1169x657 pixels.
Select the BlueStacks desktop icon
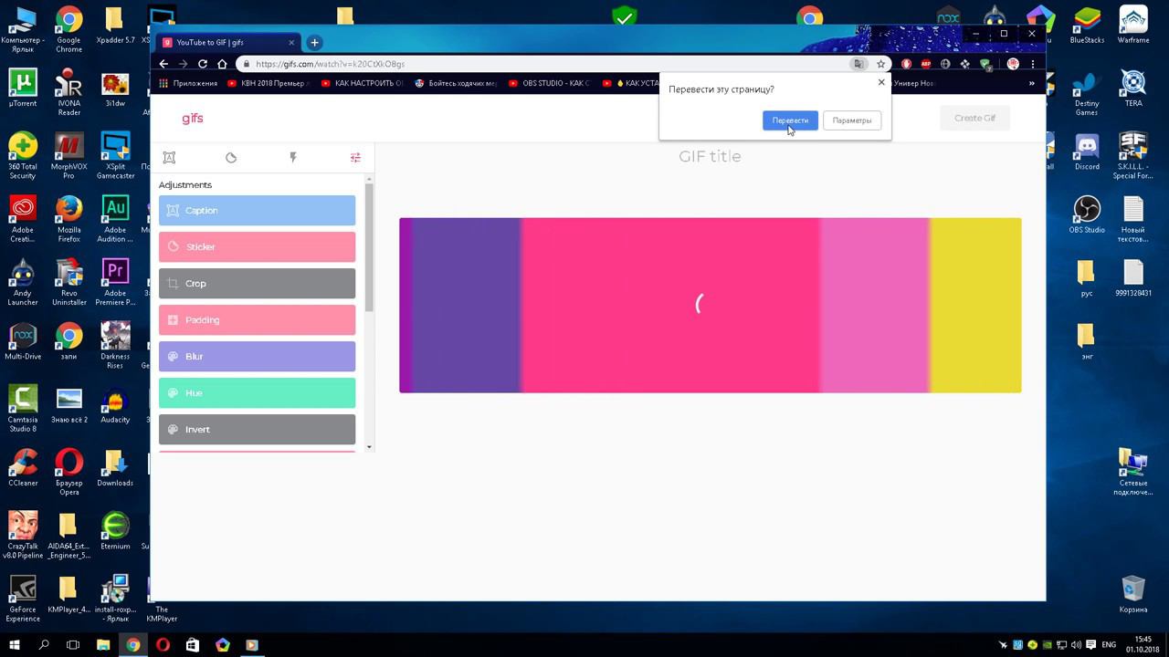coord(1087,26)
